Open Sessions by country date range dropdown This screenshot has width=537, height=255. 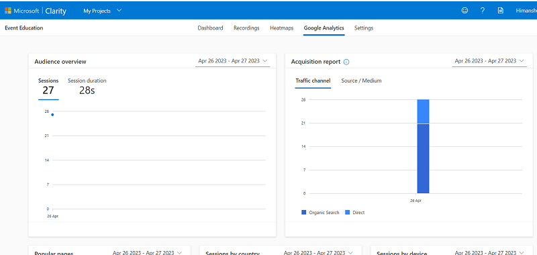pos(318,252)
